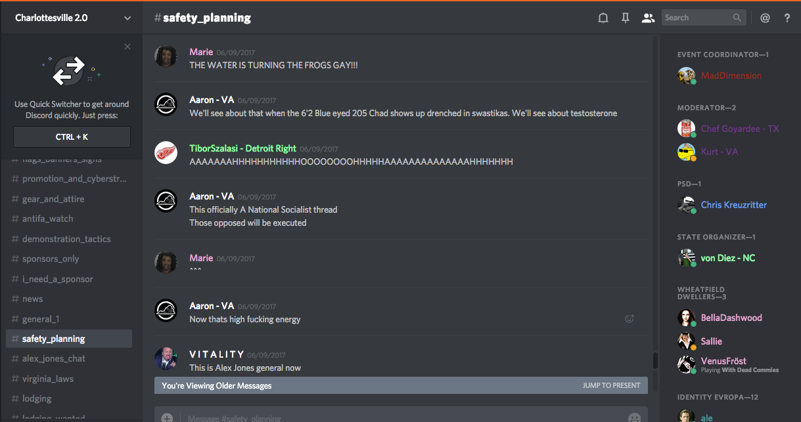Close the Quick Switcher tip
This screenshot has height=422, width=801.
127,47
